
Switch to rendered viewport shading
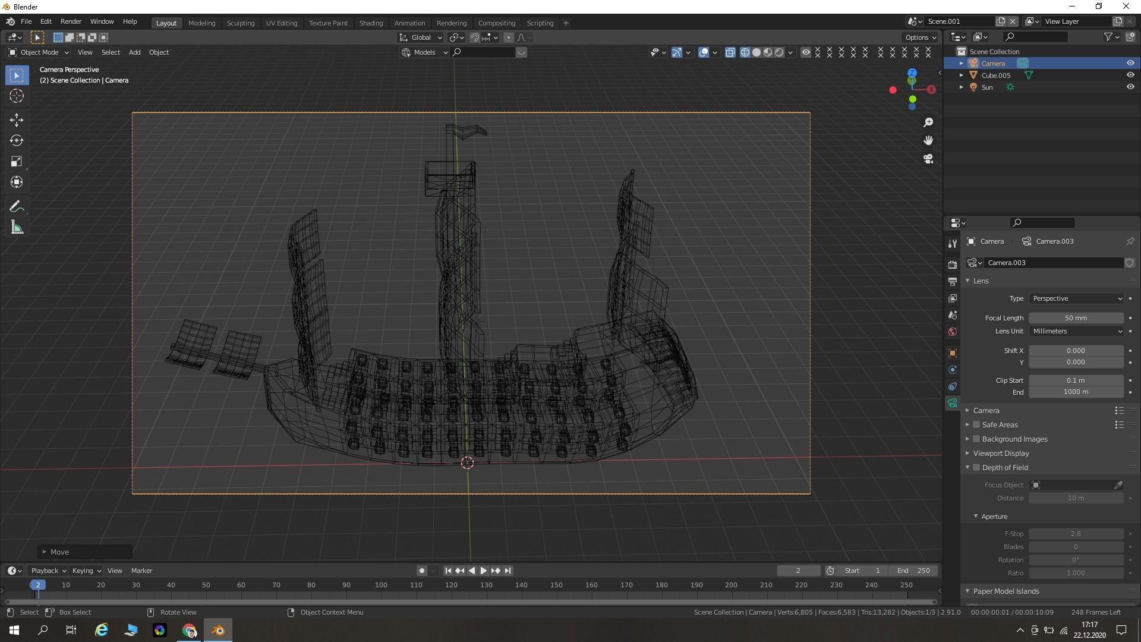779,52
